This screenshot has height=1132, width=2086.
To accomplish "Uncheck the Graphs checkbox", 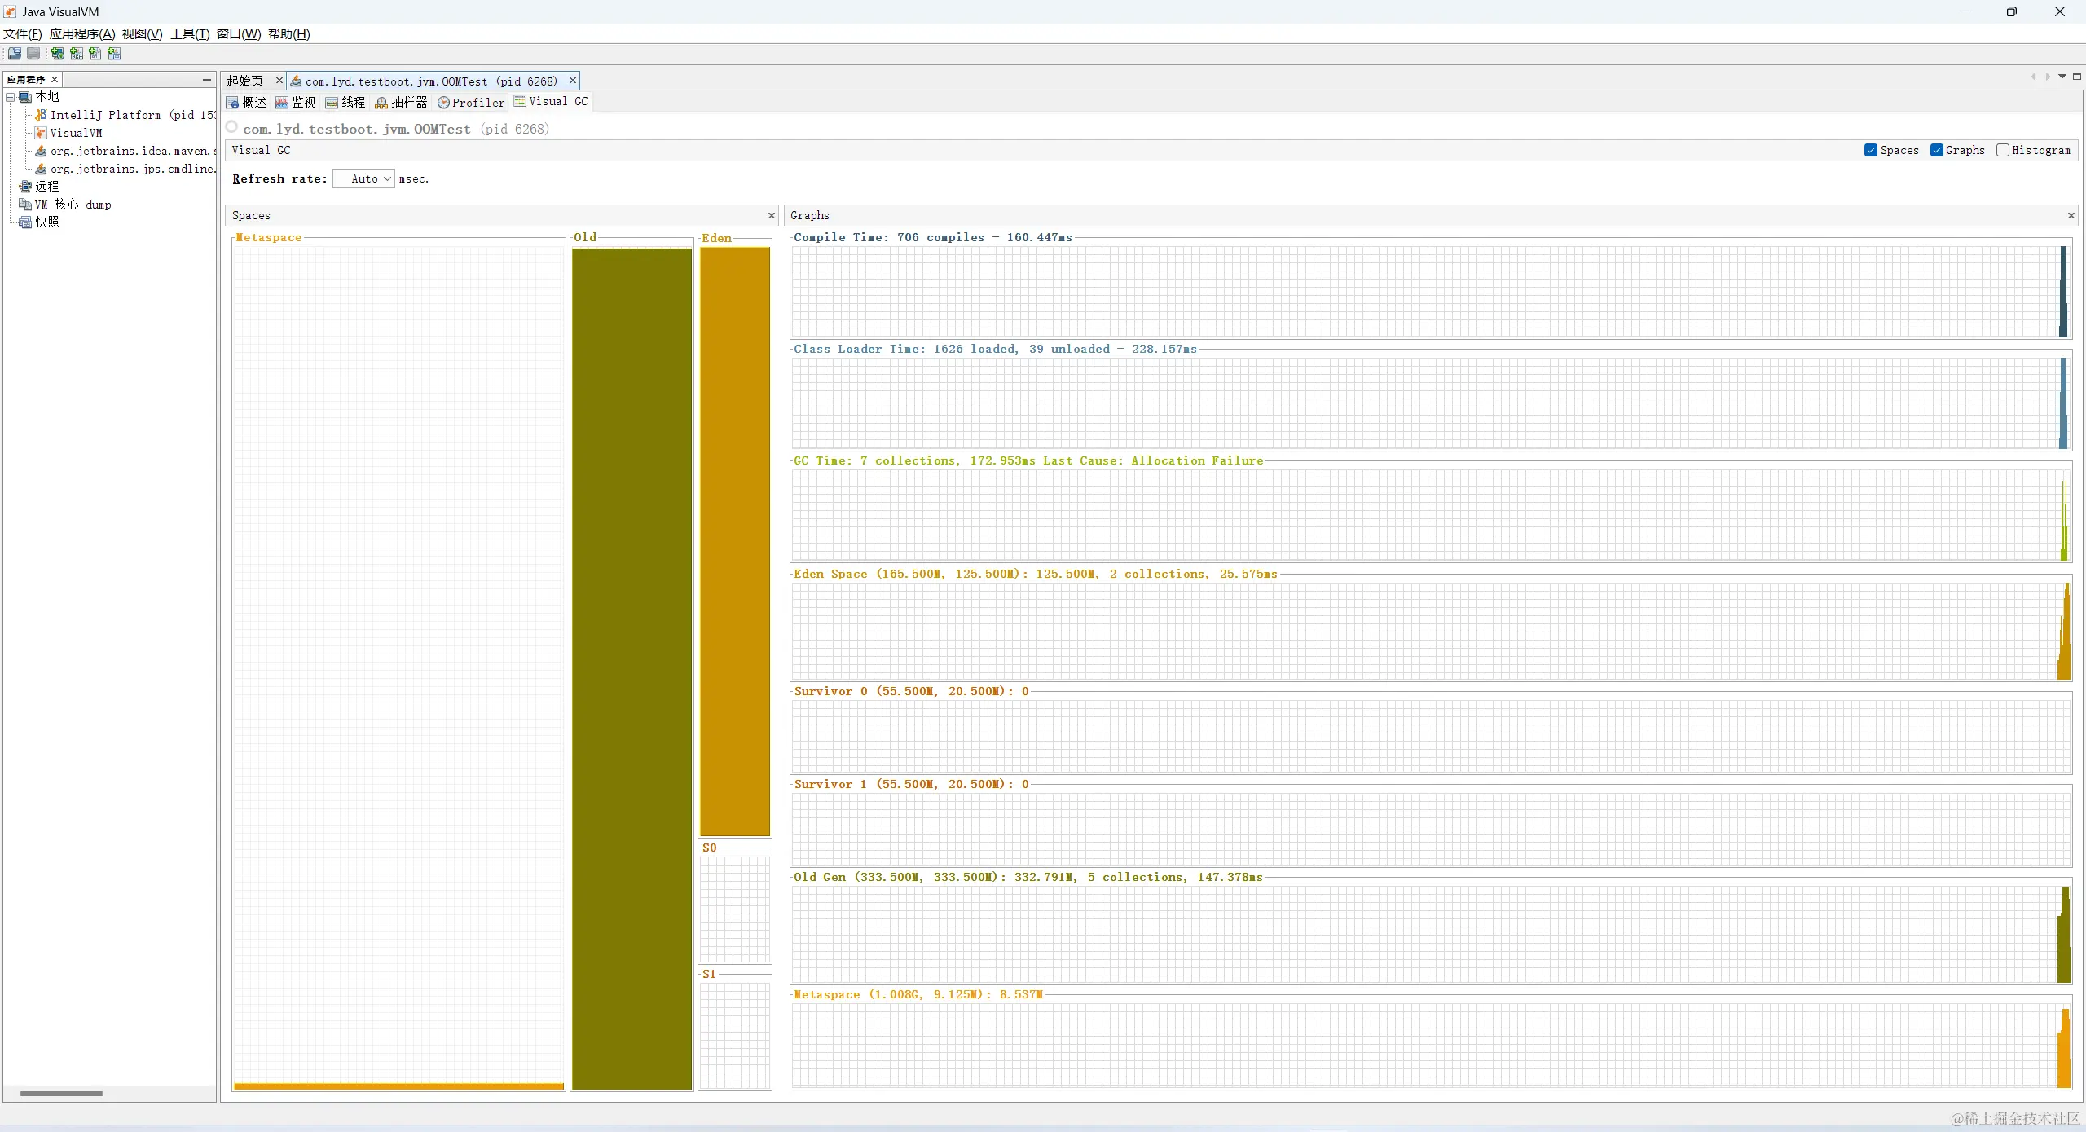I will [1937, 150].
